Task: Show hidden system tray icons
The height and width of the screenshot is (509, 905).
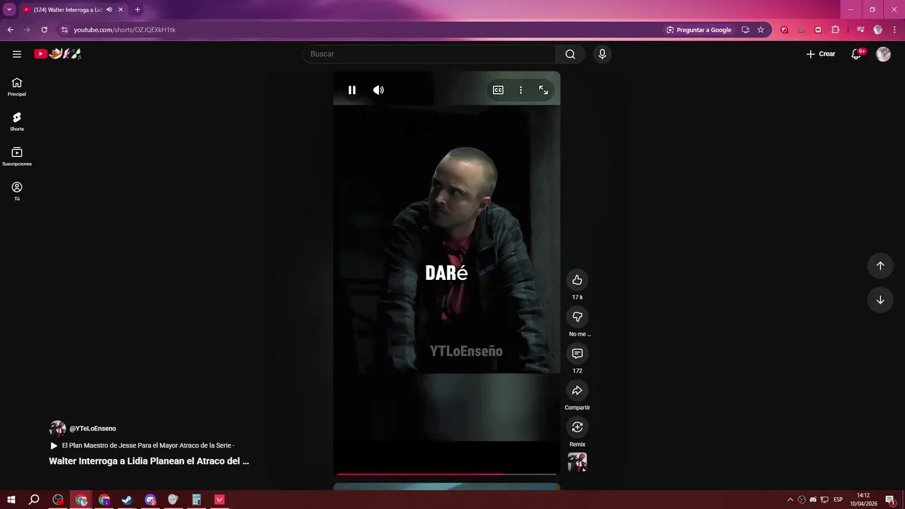Action: point(790,500)
